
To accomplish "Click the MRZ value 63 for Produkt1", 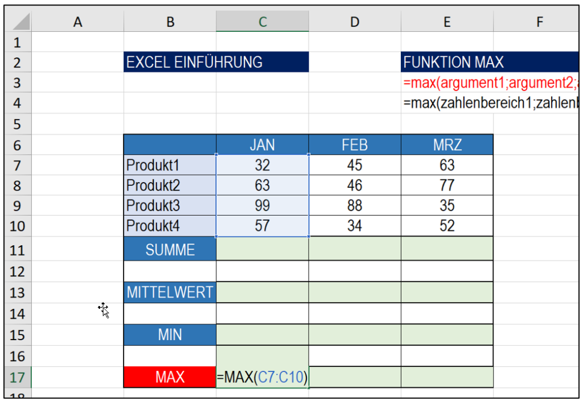I will click(x=447, y=165).
